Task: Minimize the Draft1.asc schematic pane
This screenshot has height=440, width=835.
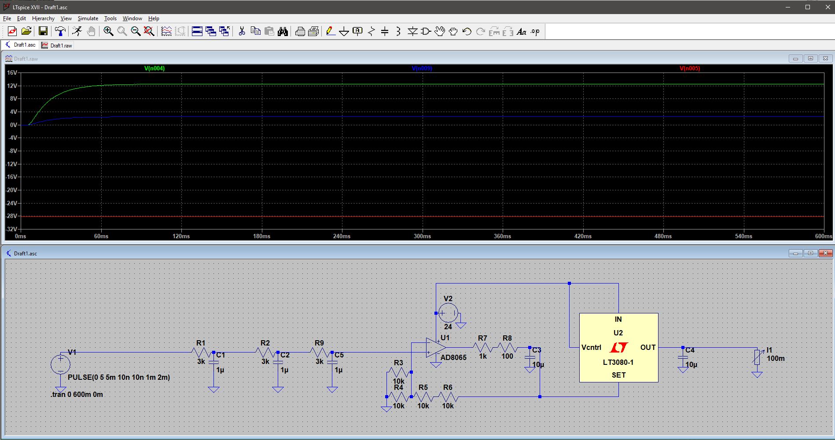Action: 795,253
